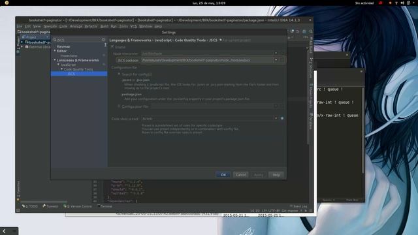Screen dimensions: 418x235
Task: Open the Maven Projects side panel
Action: coord(311,96)
